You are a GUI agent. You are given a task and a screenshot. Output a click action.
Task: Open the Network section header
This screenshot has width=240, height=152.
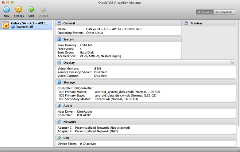coord(146,122)
